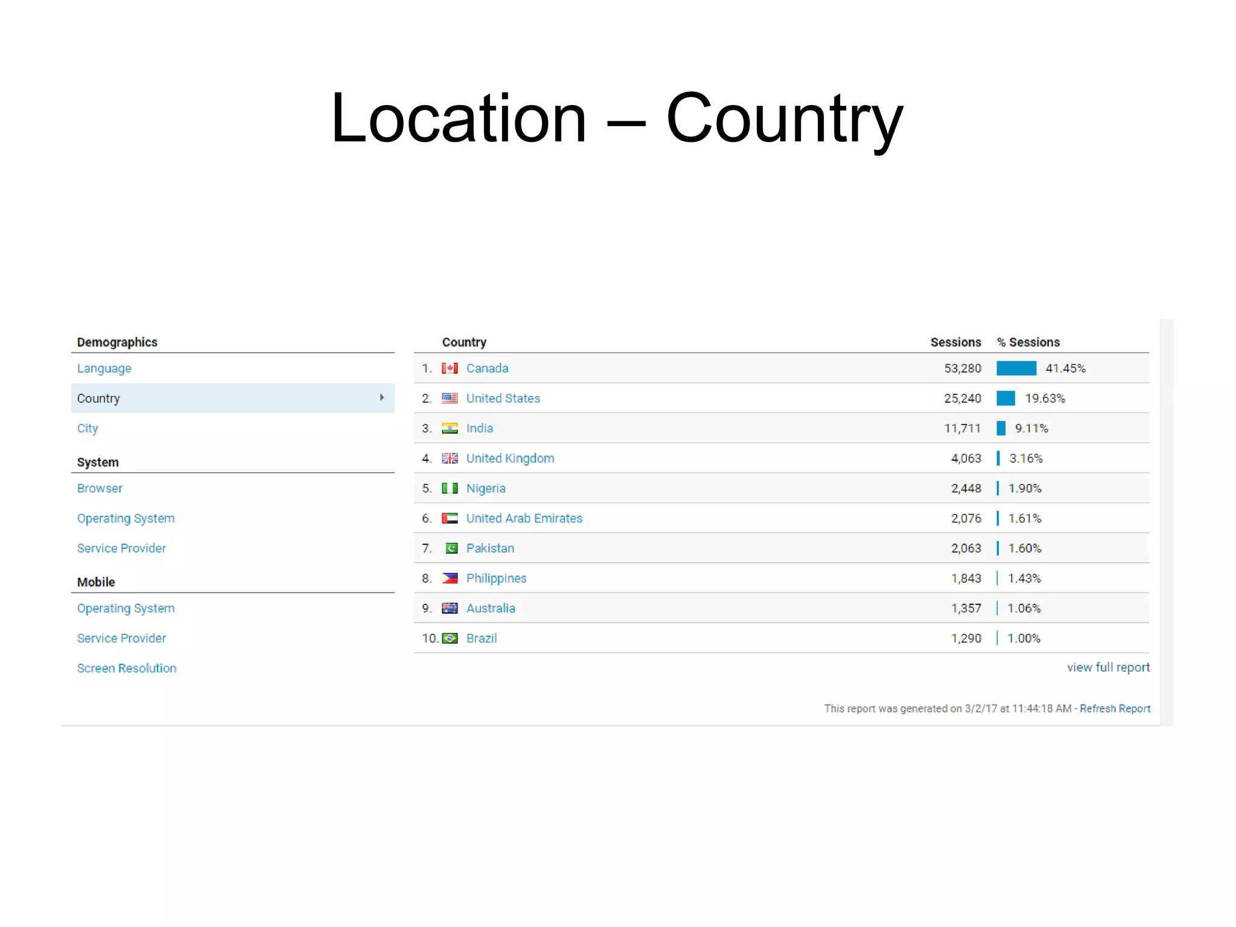The image size is (1236, 927).
Task: Click the India flag icon
Action: point(450,428)
